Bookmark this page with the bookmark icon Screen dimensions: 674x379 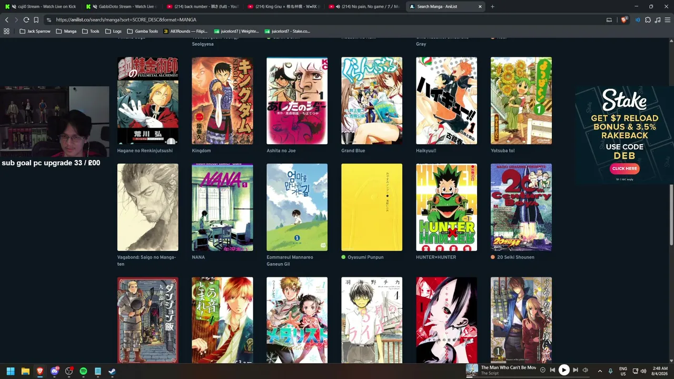(36, 19)
